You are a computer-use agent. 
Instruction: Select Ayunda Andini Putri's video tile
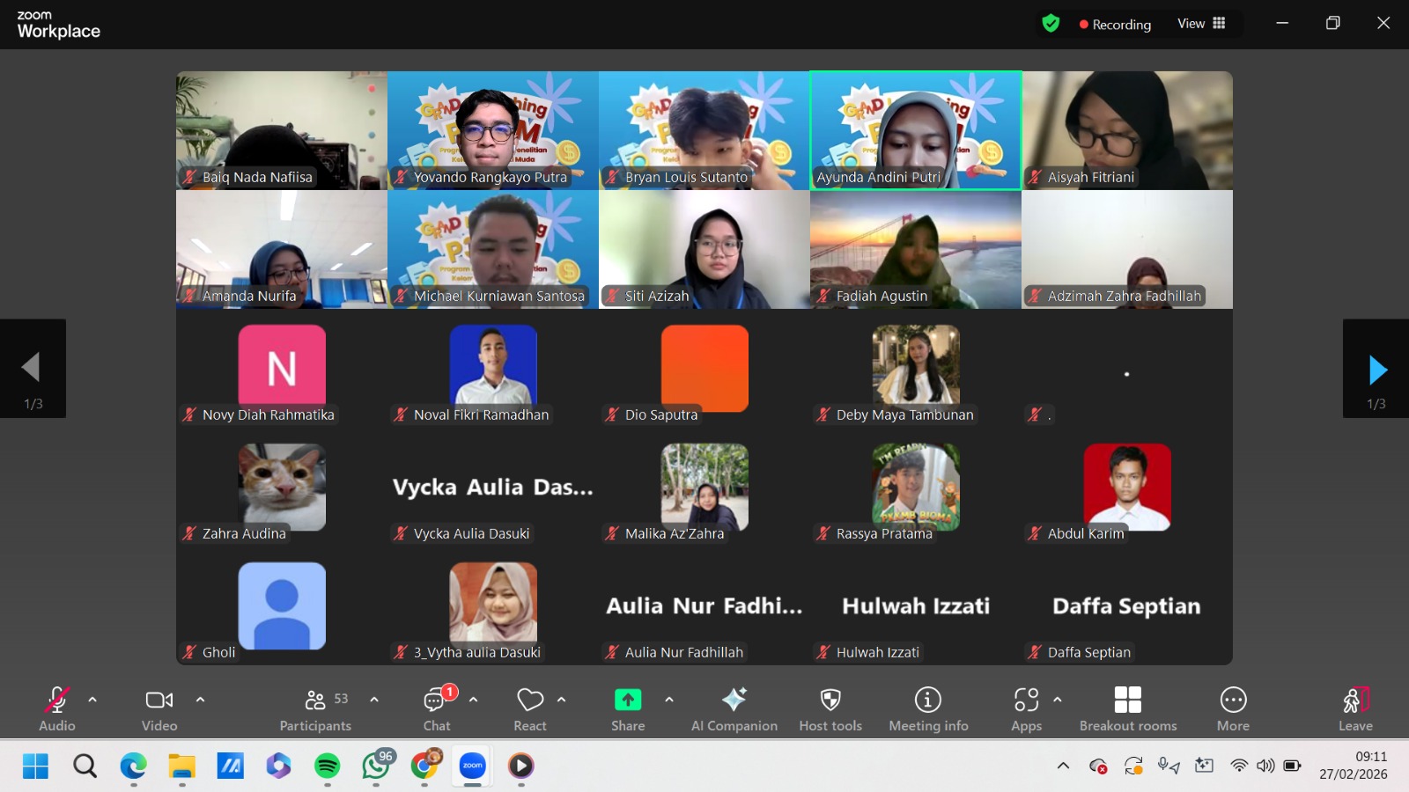(916, 130)
